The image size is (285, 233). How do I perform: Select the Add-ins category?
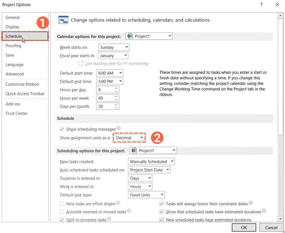tap(25, 104)
